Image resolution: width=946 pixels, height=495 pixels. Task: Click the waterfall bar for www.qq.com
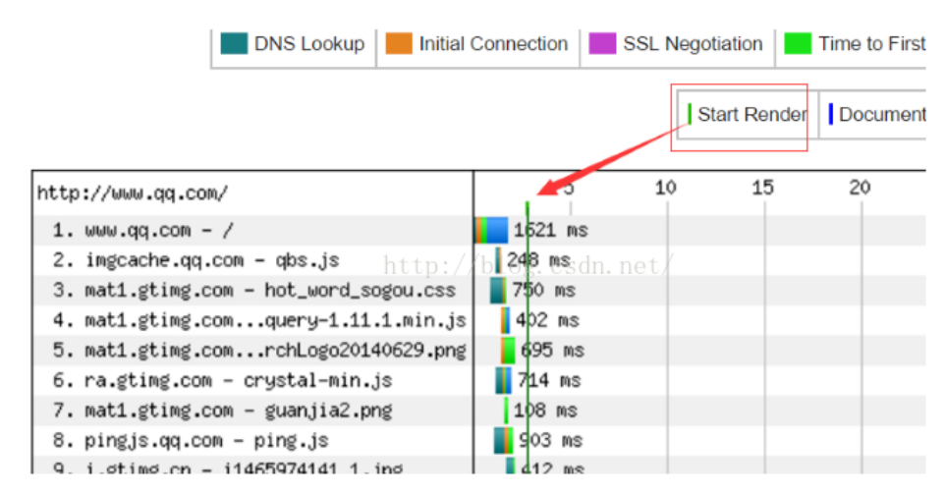pos(492,231)
